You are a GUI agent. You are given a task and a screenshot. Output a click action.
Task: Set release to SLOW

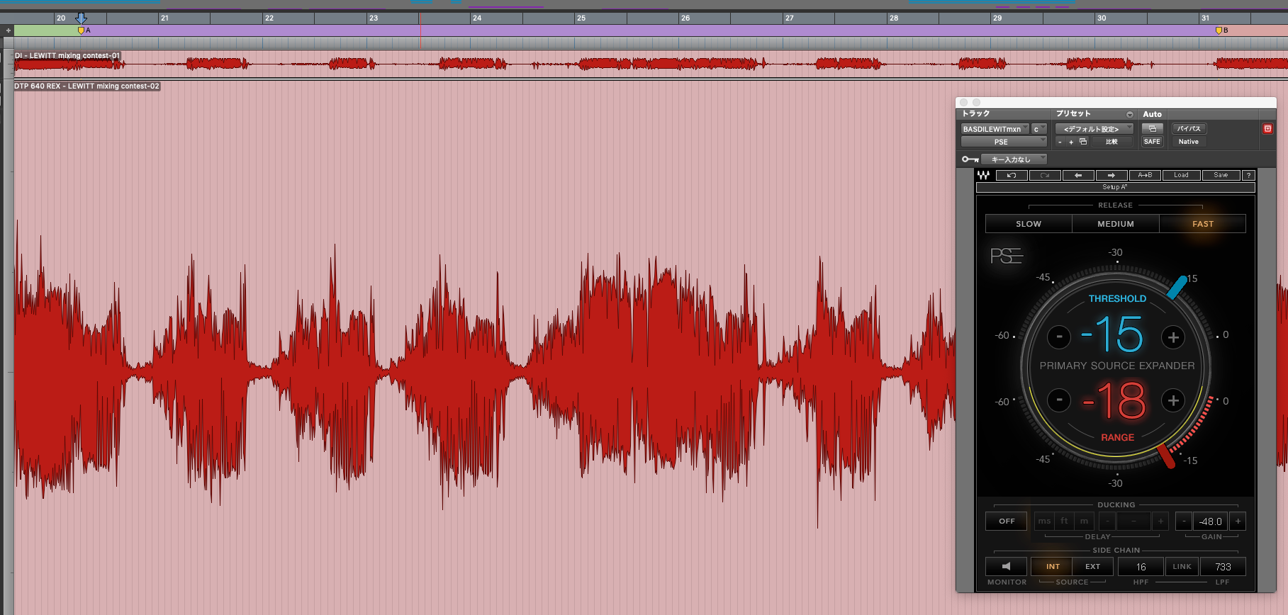coord(1029,224)
